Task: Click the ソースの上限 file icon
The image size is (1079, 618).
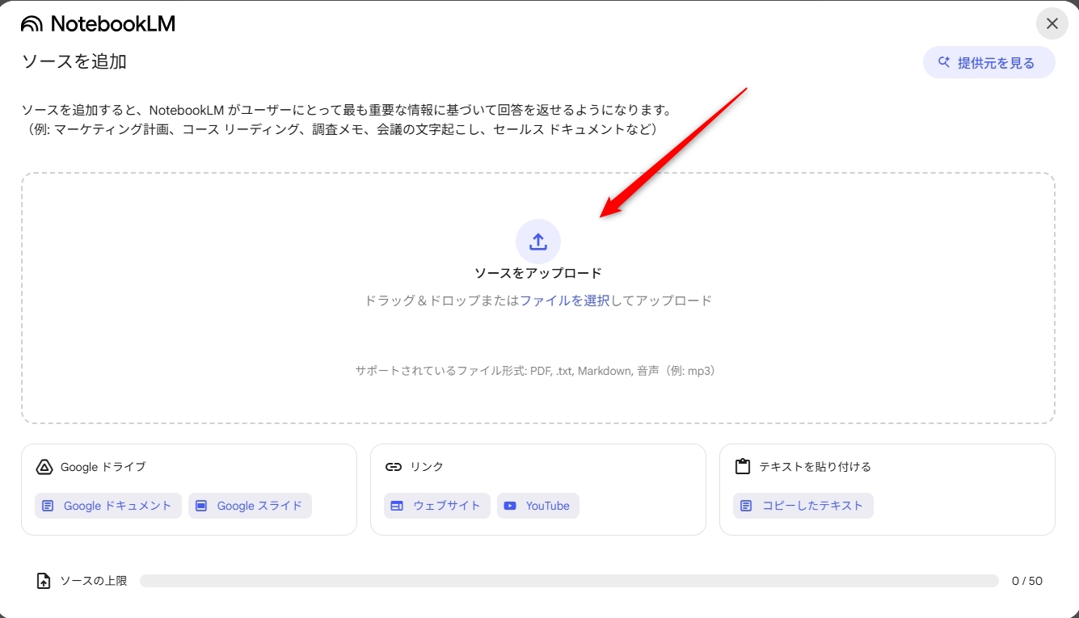Action: click(44, 581)
